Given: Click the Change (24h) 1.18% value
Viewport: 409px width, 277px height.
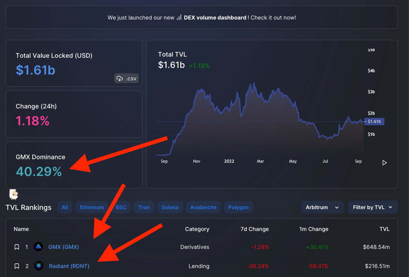Looking at the screenshot, I should pos(32,121).
